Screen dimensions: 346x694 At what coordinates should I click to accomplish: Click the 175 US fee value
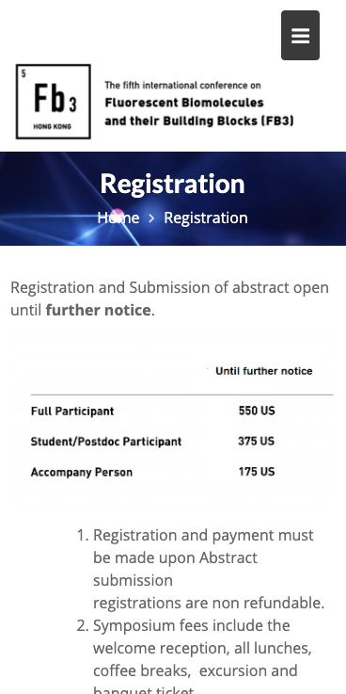pos(257,472)
